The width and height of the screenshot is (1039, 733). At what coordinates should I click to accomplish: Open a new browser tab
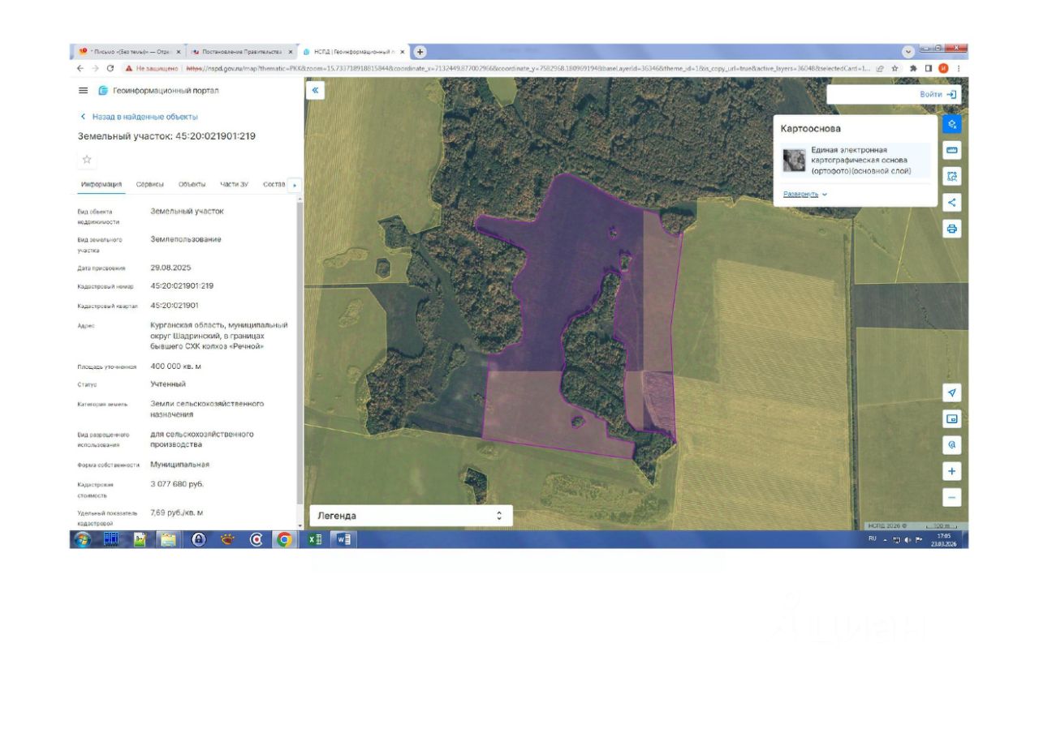[420, 52]
